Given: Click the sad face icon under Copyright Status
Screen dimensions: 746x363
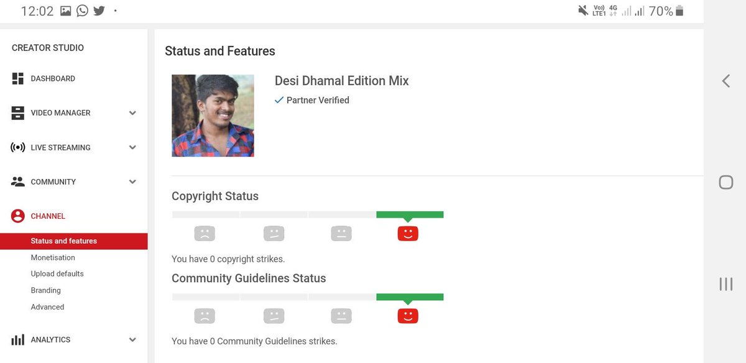Looking at the screenshot, I should point(205,234).
